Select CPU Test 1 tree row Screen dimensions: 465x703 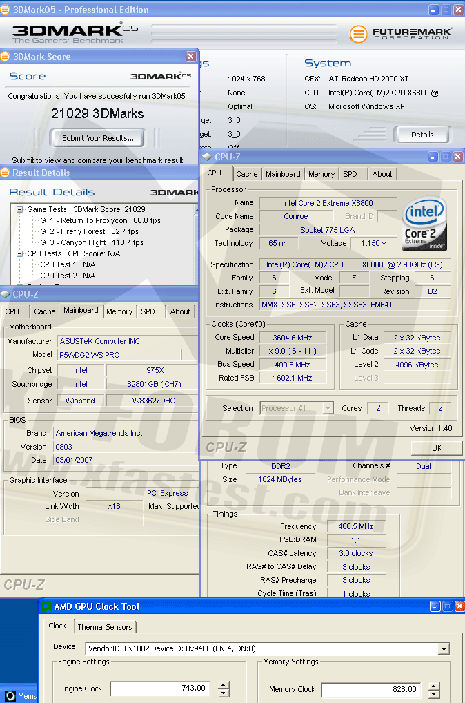coord(68,264)
